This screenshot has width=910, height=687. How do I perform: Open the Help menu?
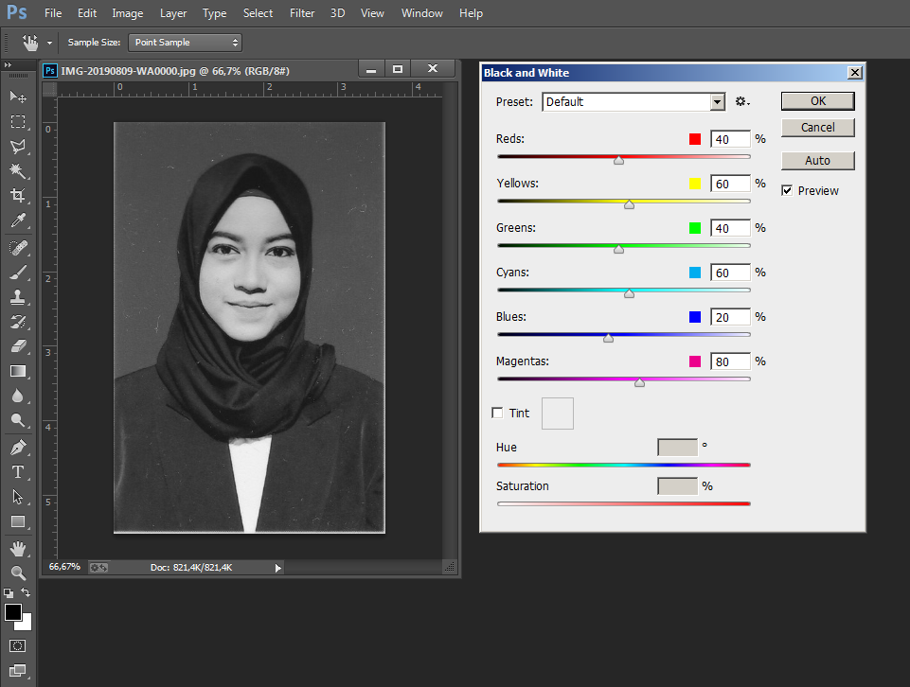pos(471,12)
